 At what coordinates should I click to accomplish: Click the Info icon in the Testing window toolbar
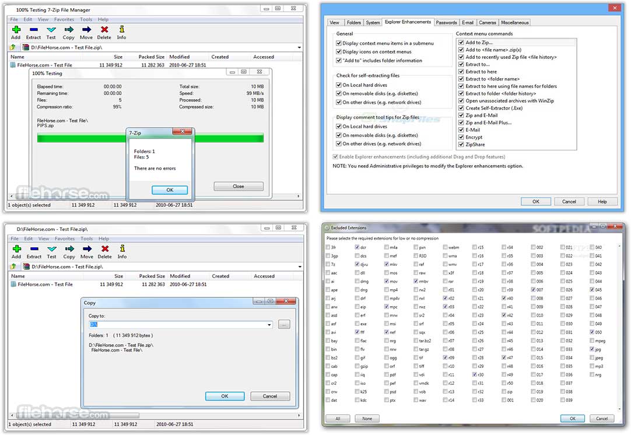[x=121, y=29]
